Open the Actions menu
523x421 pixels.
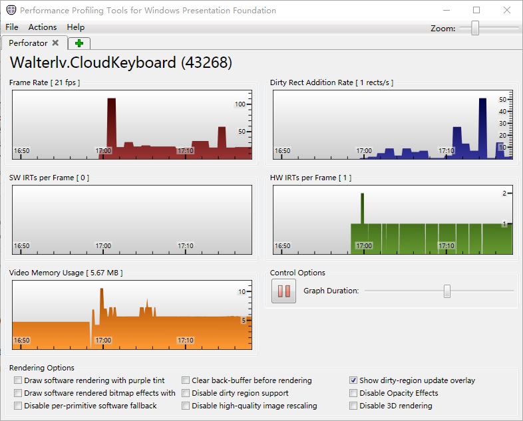point(43,27)
